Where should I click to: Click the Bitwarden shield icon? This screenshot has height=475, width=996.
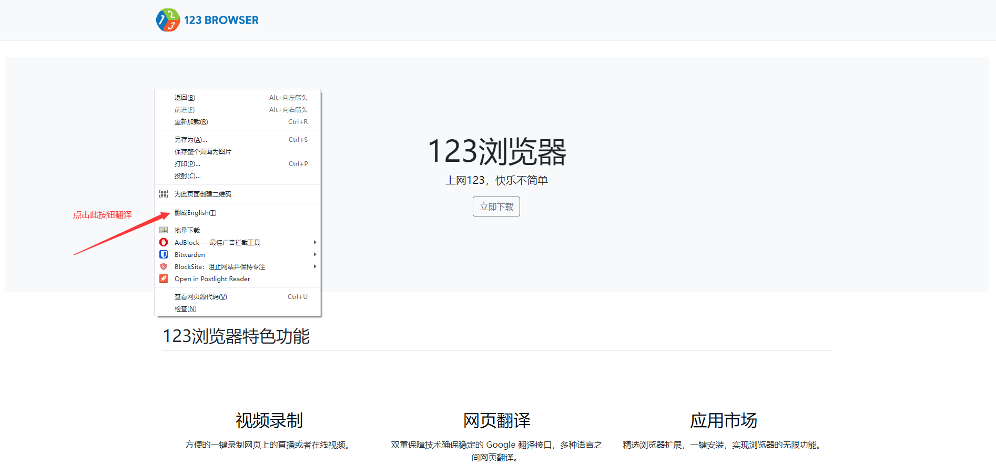[x=164, y=254]
